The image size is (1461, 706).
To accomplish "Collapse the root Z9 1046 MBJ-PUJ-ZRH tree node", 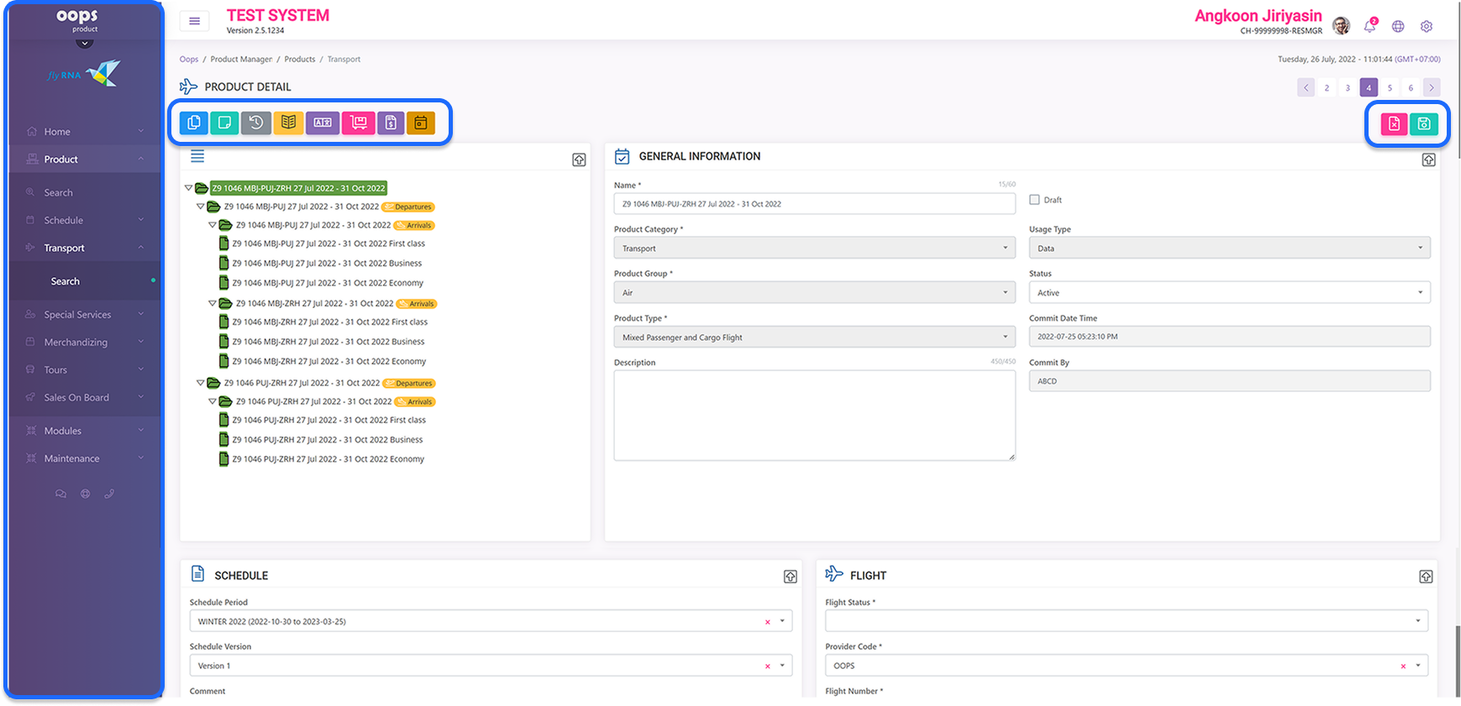I will pyautogui.click(x=189, y=188).
